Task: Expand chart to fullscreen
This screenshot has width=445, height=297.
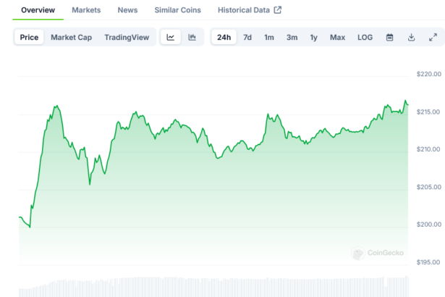Action: (433, 38)
